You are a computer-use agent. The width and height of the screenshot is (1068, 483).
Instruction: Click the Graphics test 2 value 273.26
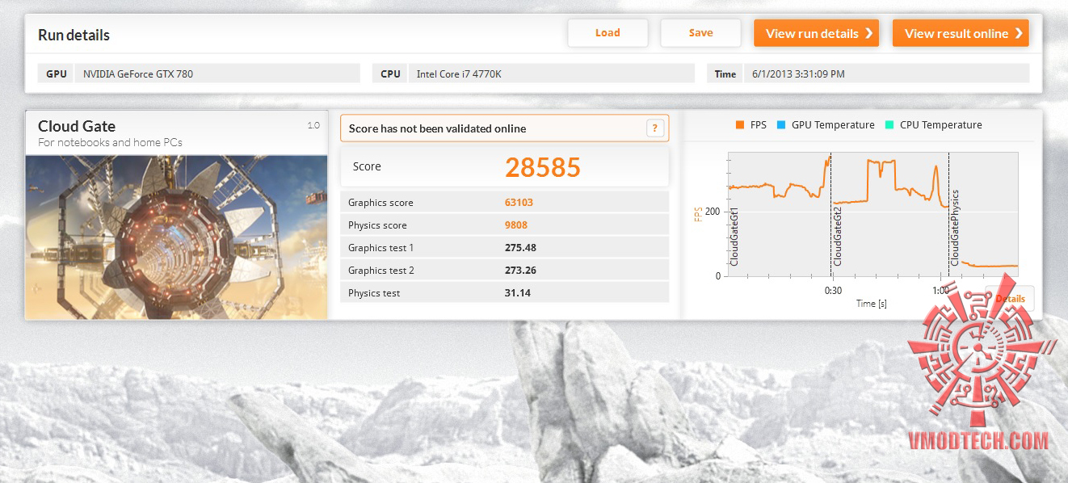point(520,271)
